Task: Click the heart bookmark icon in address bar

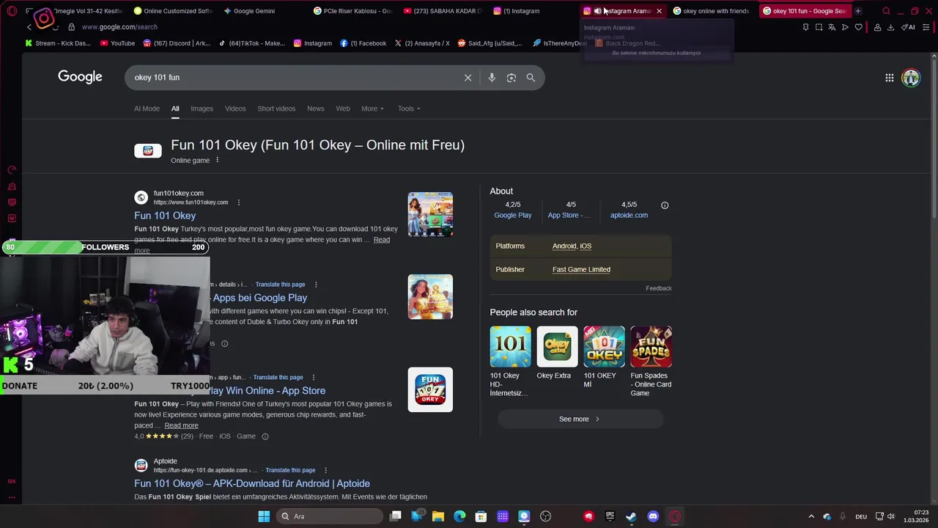Action: click(x=858, y=27)
